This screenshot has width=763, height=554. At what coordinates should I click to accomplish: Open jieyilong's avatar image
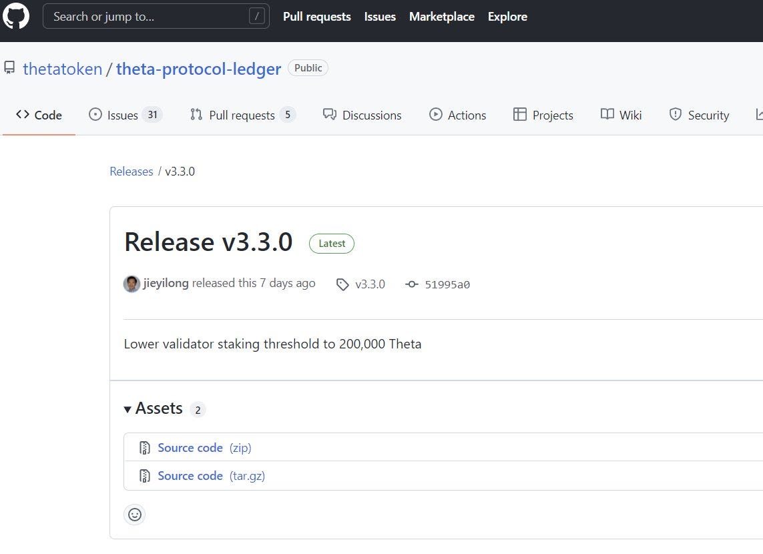132,283
